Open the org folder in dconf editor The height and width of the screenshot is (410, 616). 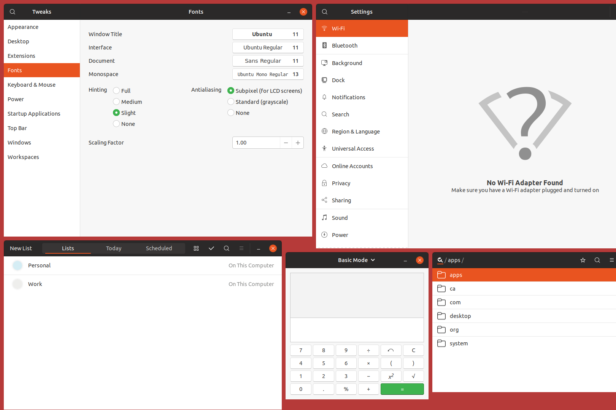[x=524, y=330]
